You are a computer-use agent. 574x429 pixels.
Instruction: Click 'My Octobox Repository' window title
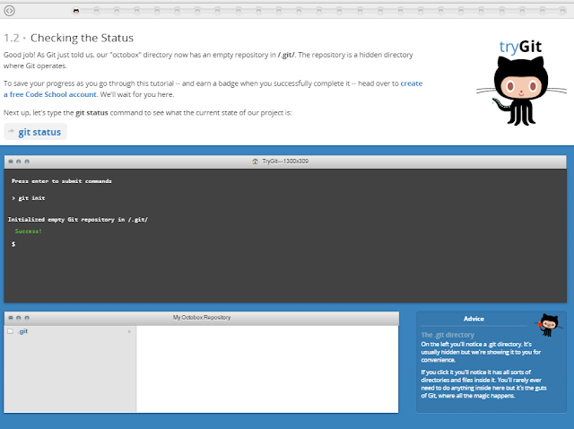pos(202,317)
